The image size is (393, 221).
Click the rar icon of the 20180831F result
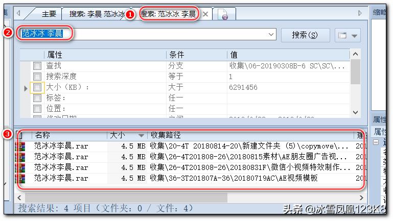click(20, 168)
